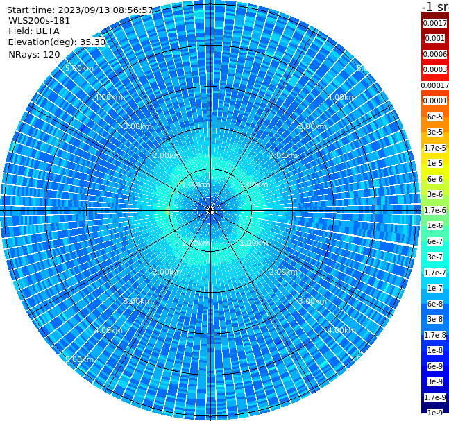Click the 1.7e-9 colorbar label
Image resolution: width=449 pixels, height=421 pixels.
[x=435, y=397]
